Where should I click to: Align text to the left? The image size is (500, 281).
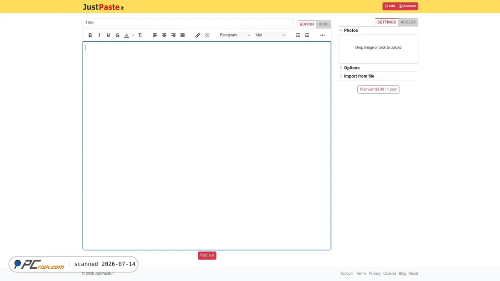[155, 35]
